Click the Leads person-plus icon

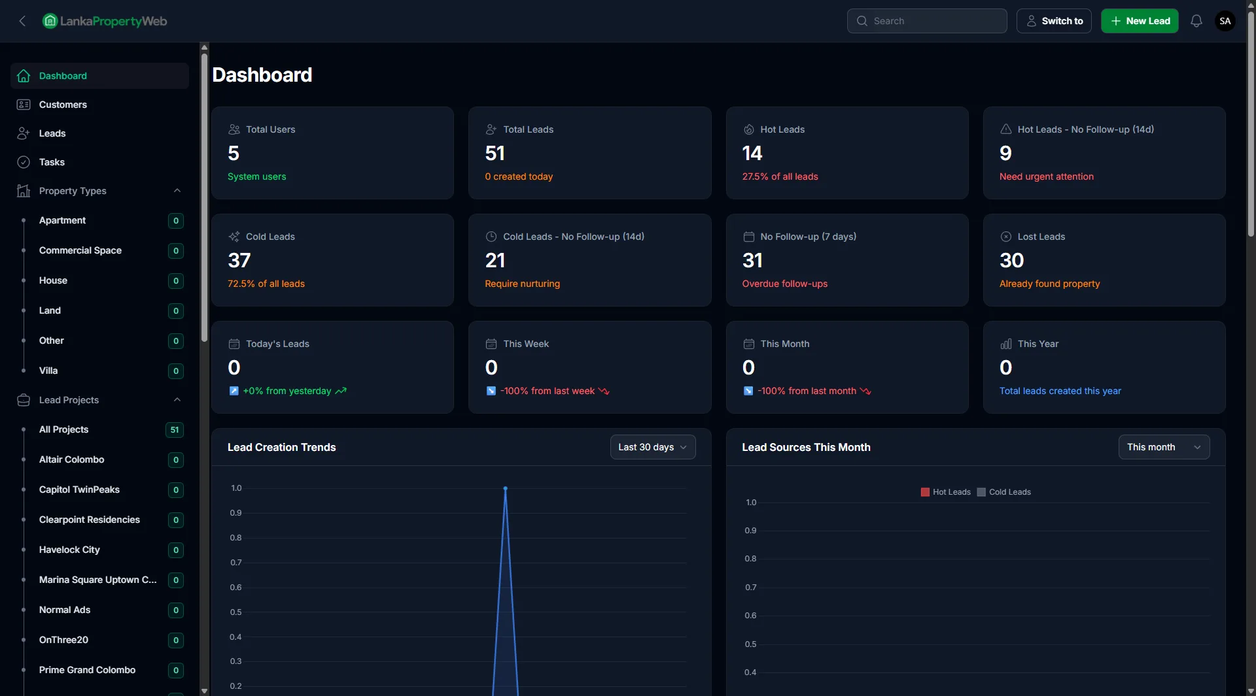coord(24,133)
